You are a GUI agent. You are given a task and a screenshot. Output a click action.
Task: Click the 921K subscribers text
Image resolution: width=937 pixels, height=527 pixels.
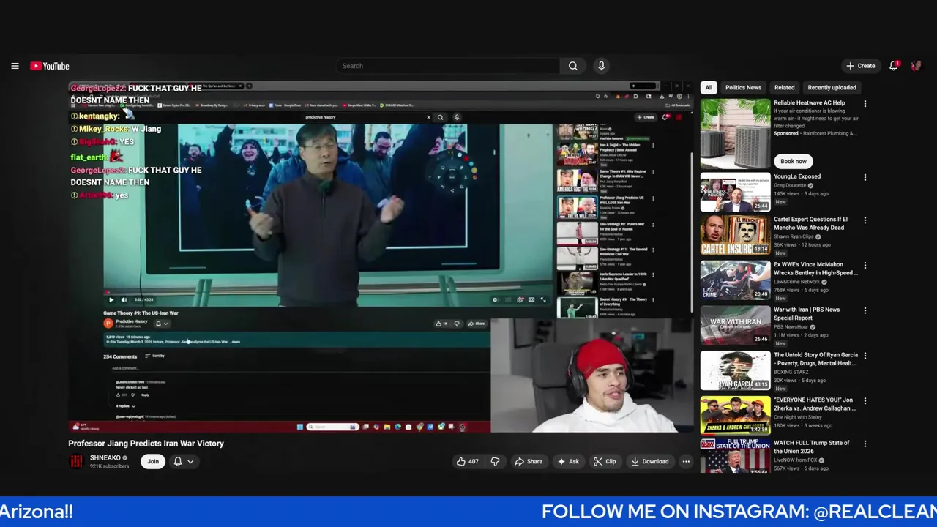(x=110, y=466)
